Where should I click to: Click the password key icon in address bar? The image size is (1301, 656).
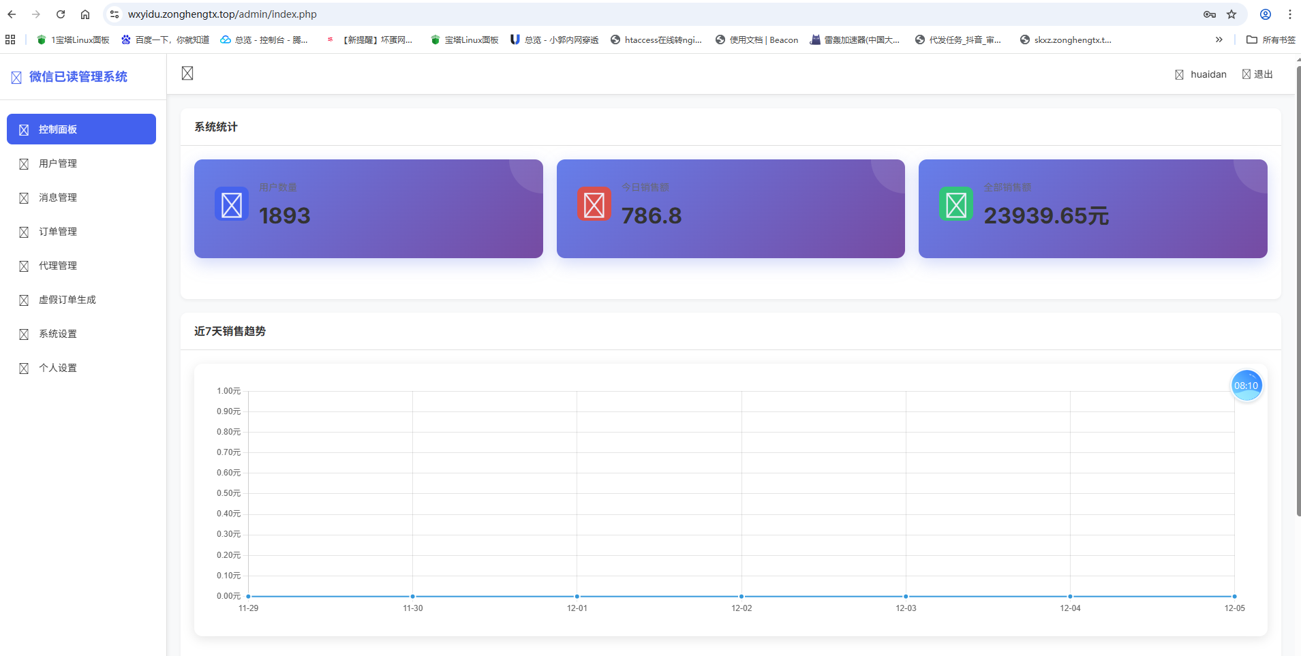tap(1210, 14)
